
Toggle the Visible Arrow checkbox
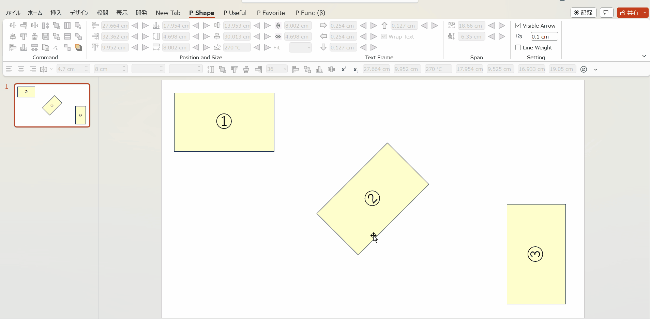coord(518,26)
